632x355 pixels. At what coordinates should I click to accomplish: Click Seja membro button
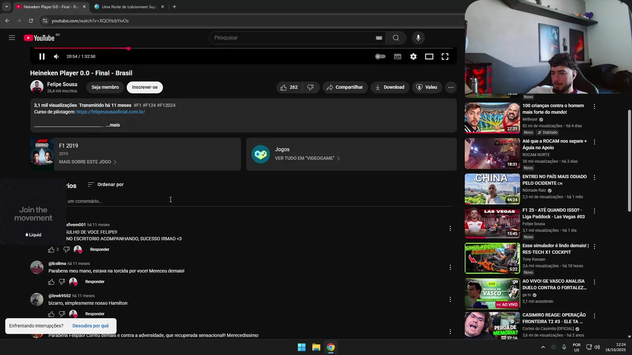[x=105, y=87]
